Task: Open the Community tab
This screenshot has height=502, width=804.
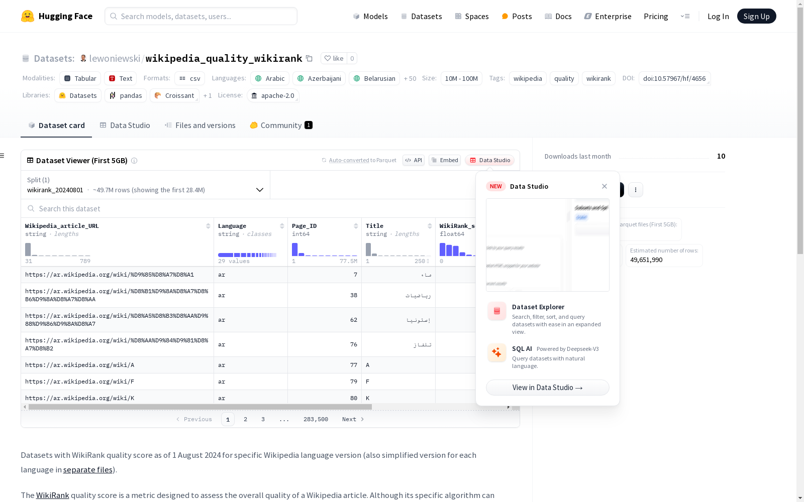Action: (281, 125)
